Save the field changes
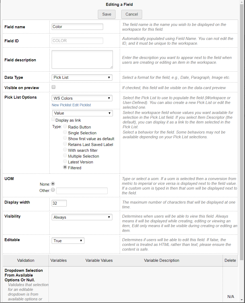The height and width of the screenshot is (303, 245). click(107, 14)
